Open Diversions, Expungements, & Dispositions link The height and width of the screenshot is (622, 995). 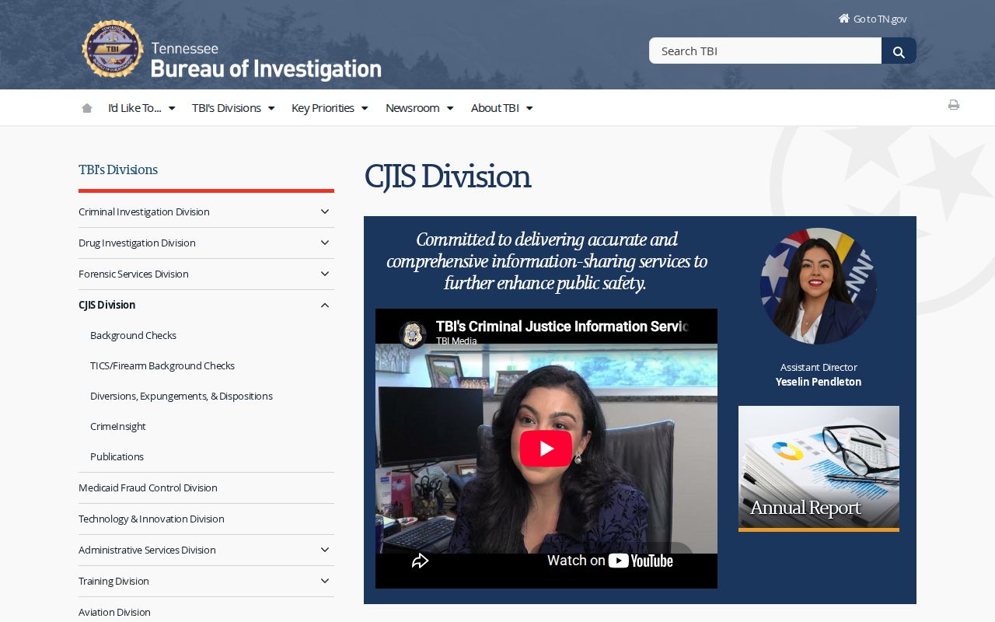[x=181, y=396]
